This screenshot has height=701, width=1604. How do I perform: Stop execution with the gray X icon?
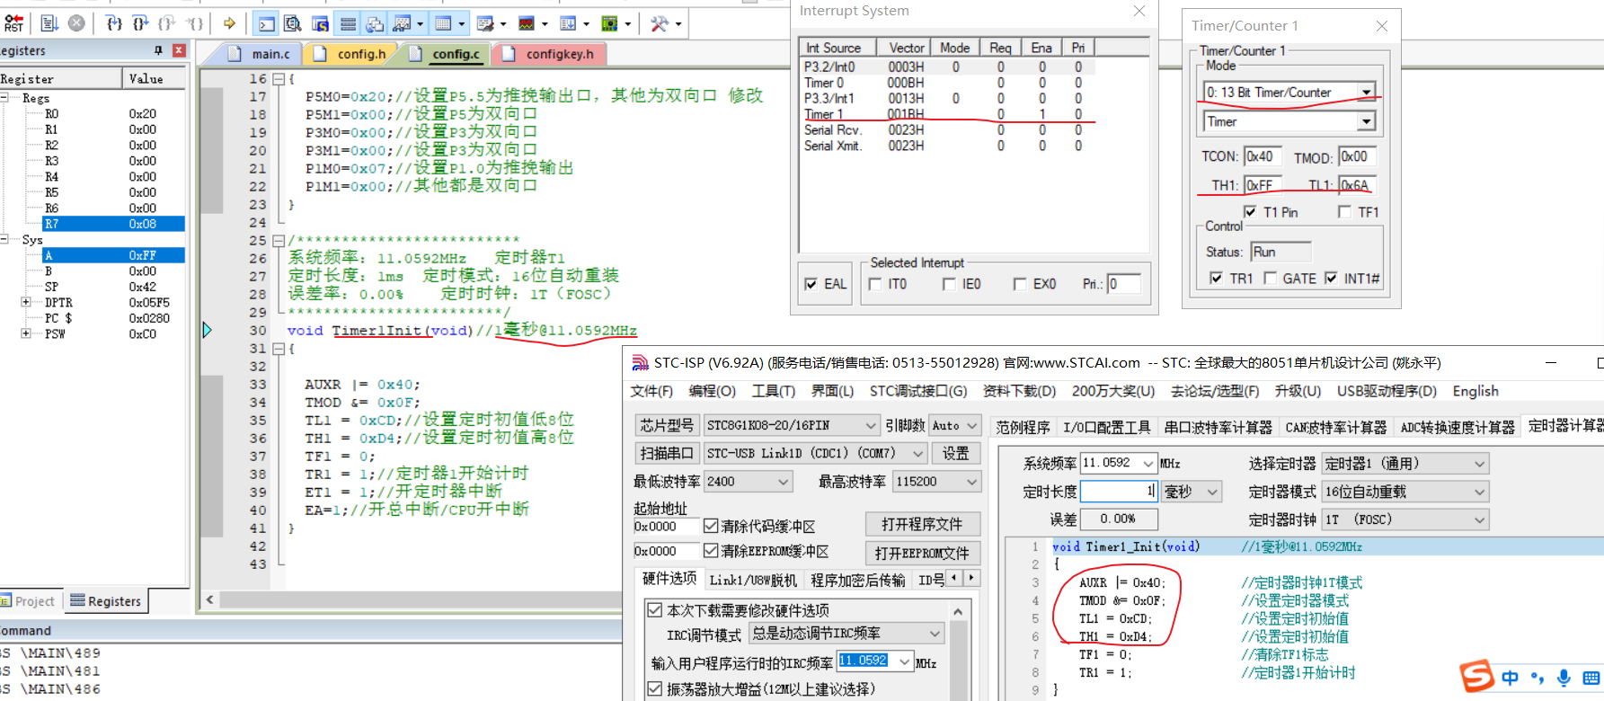coord(76,23)
